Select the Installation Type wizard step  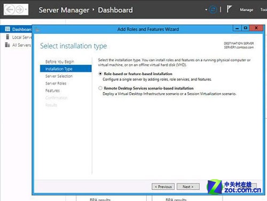(66, 69)
